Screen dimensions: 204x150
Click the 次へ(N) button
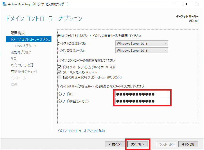coord(137,144)
